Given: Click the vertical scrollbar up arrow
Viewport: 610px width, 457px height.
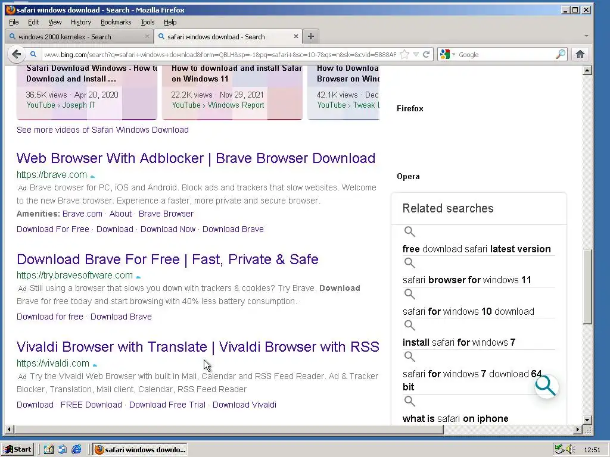Looking at the screenshot, I should coord(587,70).
